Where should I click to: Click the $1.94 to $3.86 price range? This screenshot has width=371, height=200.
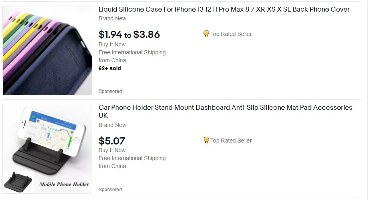point(129,34)
